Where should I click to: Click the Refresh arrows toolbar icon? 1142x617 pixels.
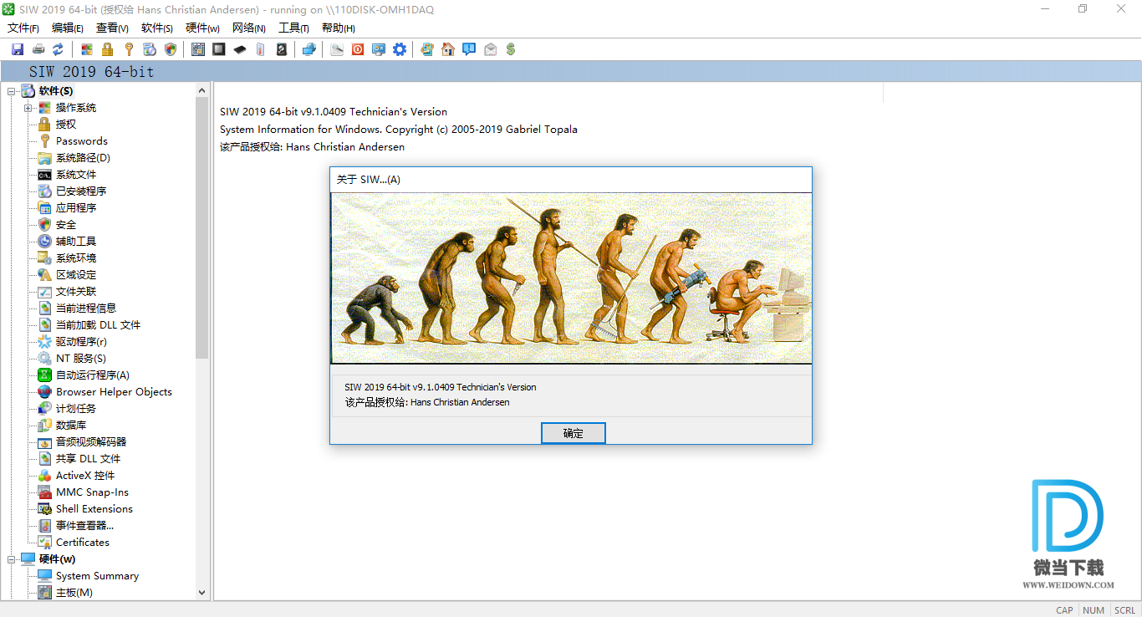click(x=59, y=49)
